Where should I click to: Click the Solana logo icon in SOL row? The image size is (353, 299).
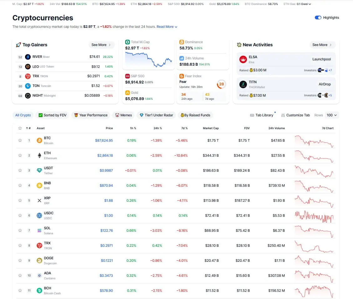tap(39, 231)
